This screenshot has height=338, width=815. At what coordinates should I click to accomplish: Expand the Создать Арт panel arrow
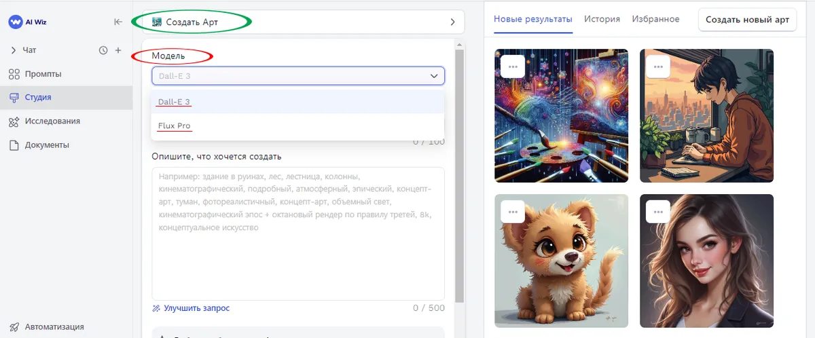tap(452, 22)
